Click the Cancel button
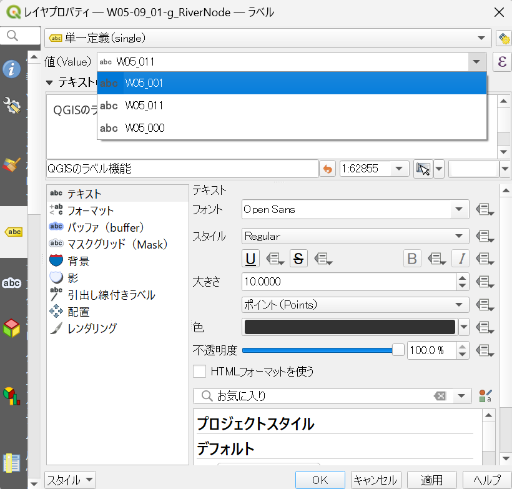The image size is (512, 489). tap(375, 480)
